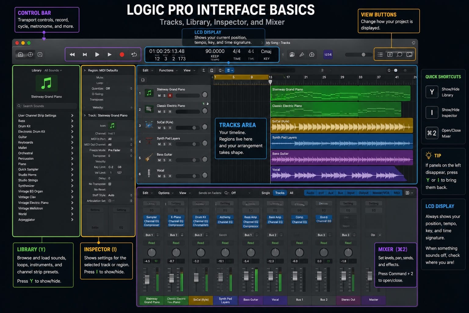Viewport: 469px width, 313px height.
Task: Collapse the Track: Steinway Grand Piano section
Action: pyautogui.click(x=85, y=116)
